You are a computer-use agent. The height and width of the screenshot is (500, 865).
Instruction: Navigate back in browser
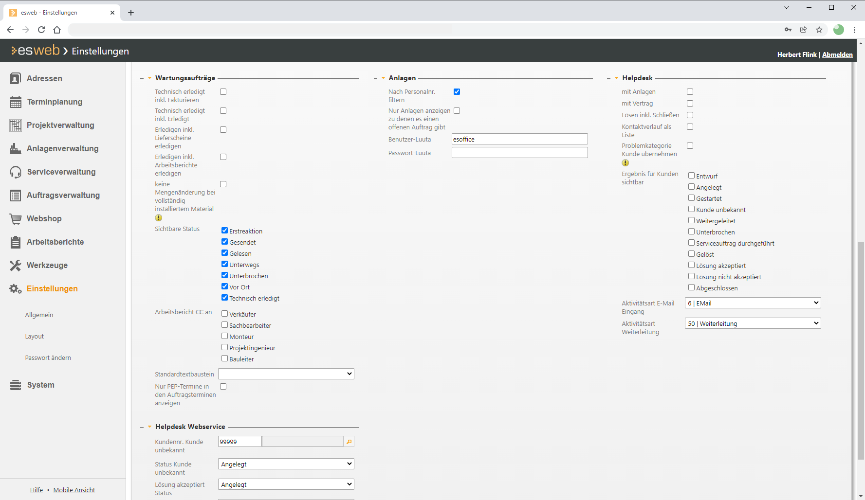(x=10, y=30)
